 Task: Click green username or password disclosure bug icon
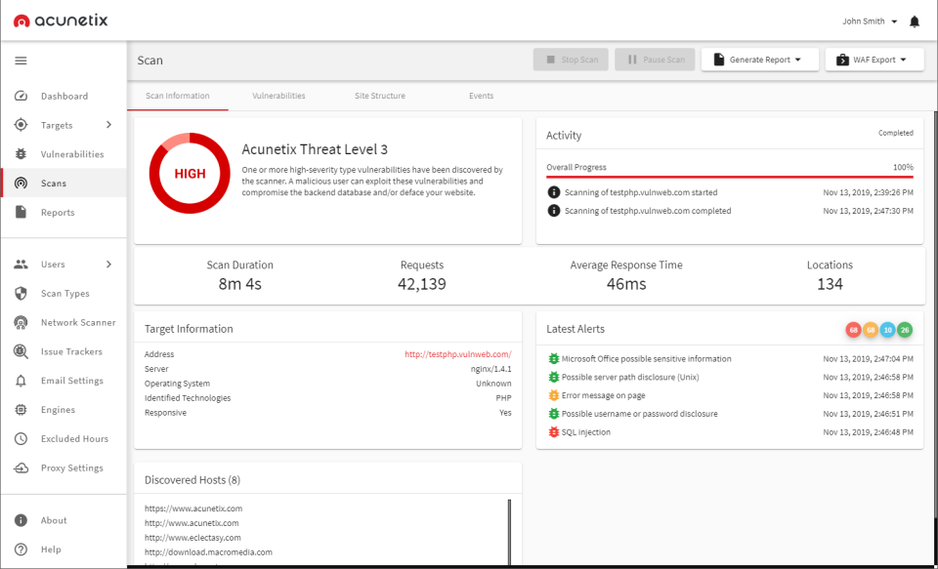tap(553, 414)
